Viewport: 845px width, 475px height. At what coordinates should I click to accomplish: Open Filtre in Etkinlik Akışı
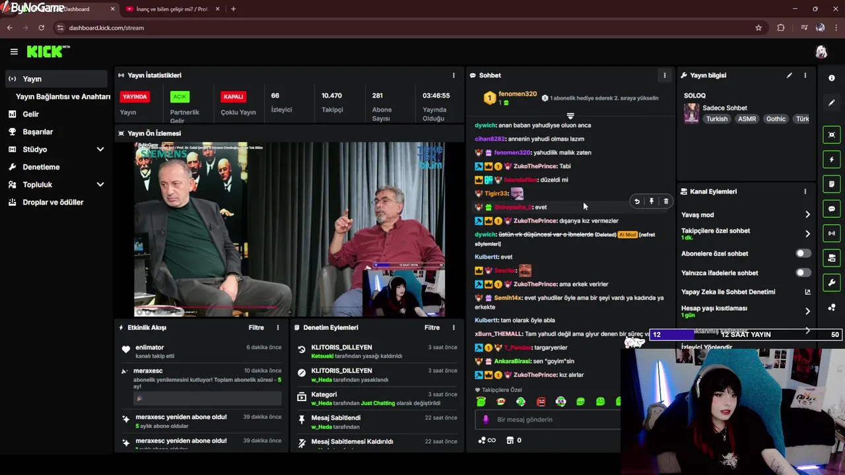point(256,327)
